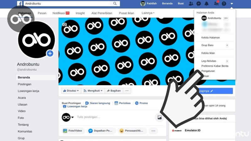Select Kelola Iklan in dropdown menu
Screen dimensions: 251x141
(208, 53)
